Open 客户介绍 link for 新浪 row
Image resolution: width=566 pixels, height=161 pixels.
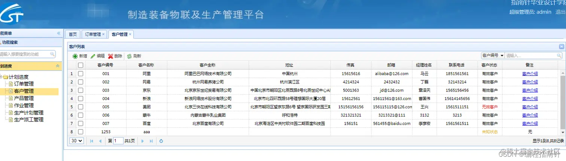530,99
